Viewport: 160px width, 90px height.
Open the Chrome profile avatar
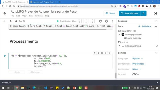click(154, 6)
